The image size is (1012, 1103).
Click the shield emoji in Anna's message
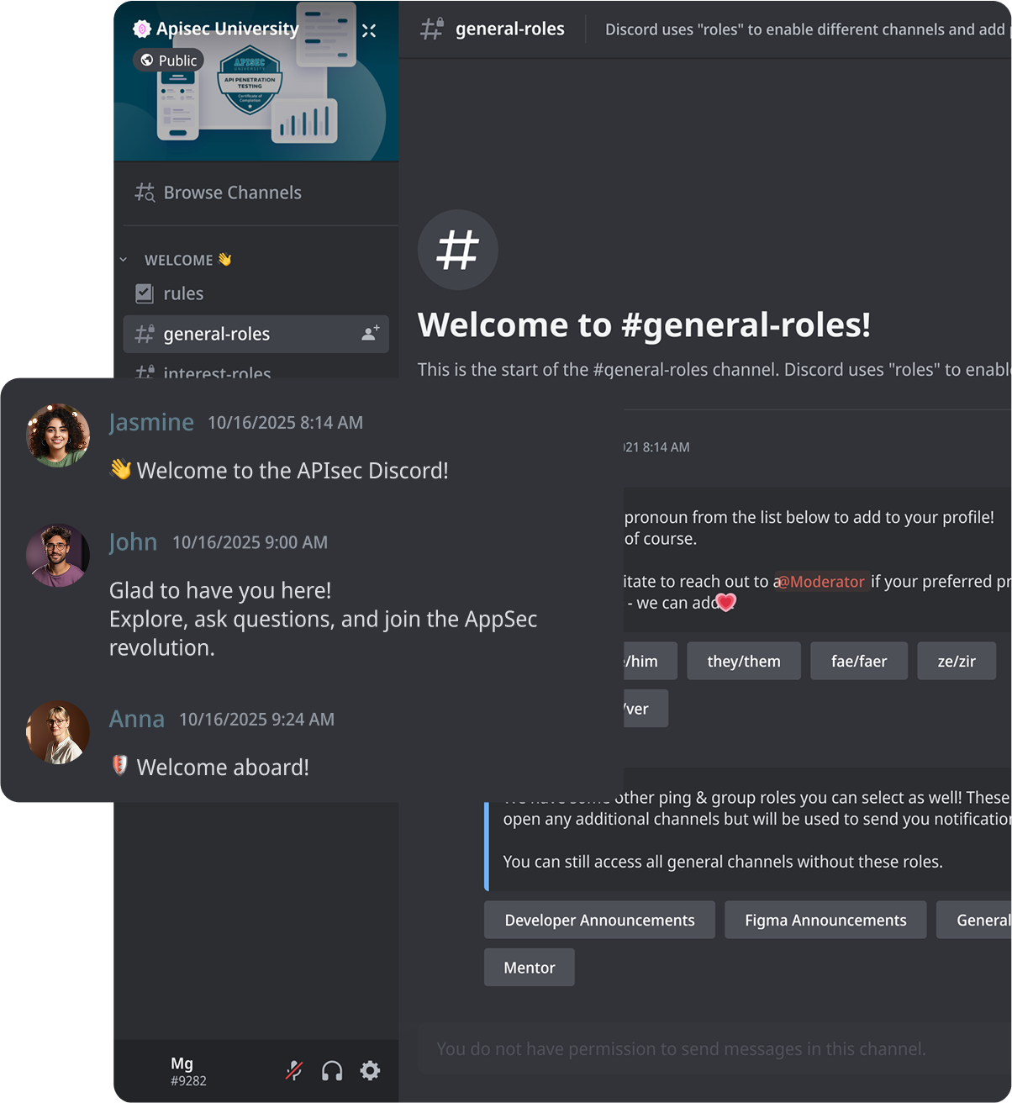120,765
